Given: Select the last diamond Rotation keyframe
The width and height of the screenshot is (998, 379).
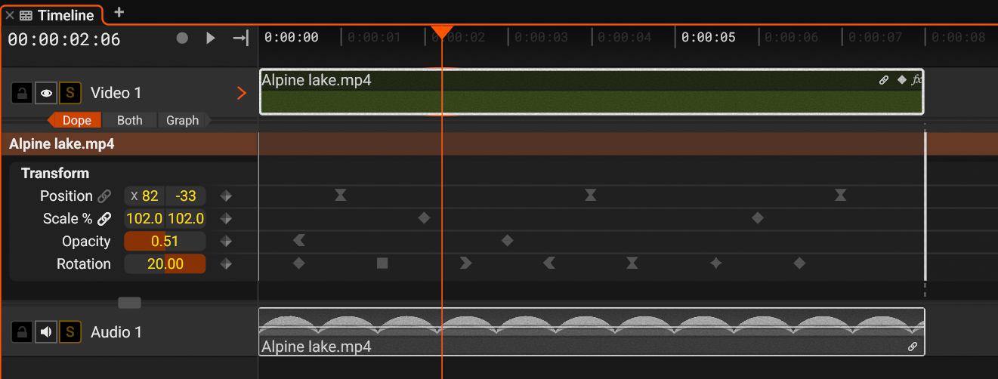Looking at the screenshot, I should (x=799, y=263).
